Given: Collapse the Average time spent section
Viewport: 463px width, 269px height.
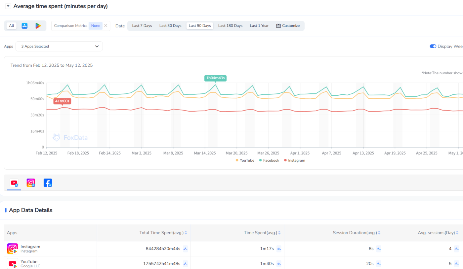Looking at the screenshot, I should pos(8,6).
